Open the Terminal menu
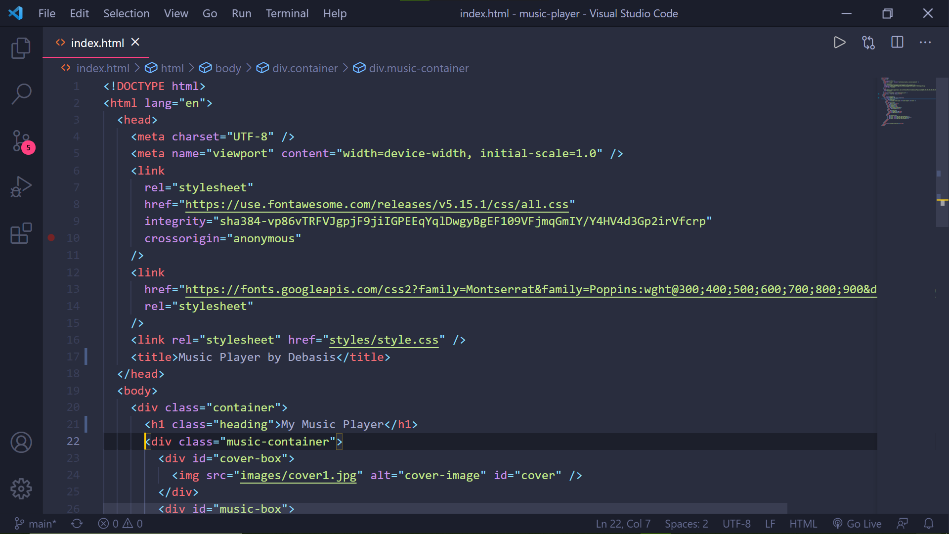The height and width of the screenshot is (534, 949). click(x=287, y=13)
